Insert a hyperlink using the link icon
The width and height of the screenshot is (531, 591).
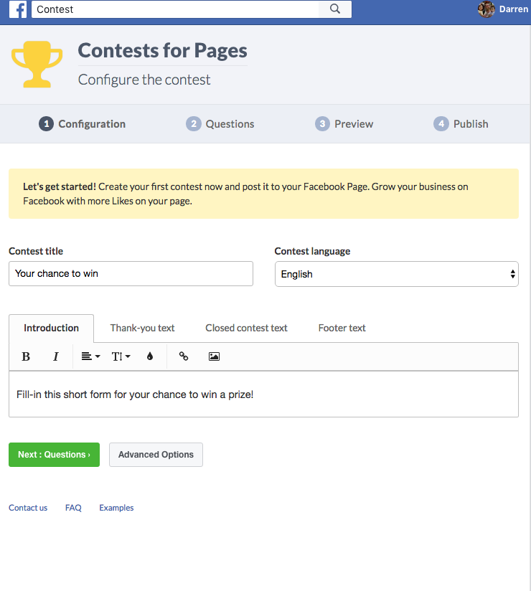click(183, 356)
